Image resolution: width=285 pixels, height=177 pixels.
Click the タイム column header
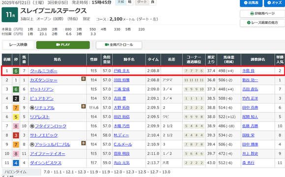coord(153,59)
